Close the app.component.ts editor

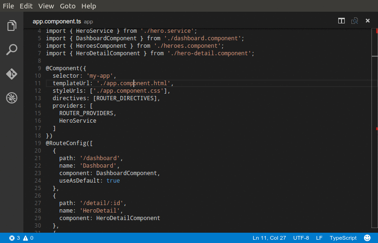[x=368, y=21]
